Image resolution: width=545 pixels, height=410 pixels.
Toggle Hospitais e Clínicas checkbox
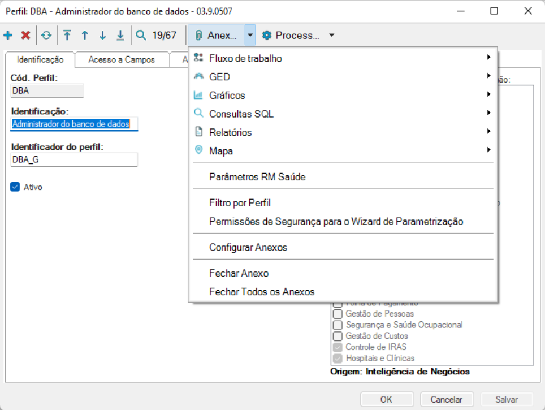pos(338,358)
